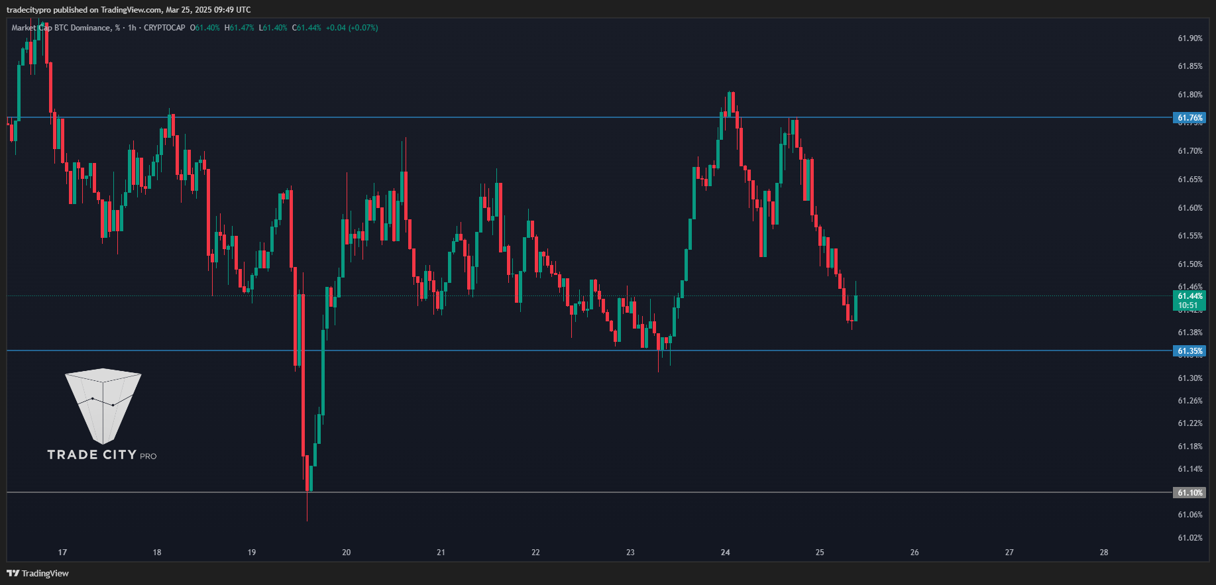Viewport: 1216px width, 585px height.
Task: Click the 61.50% price axis label
Action: (x=1189, y=264)
